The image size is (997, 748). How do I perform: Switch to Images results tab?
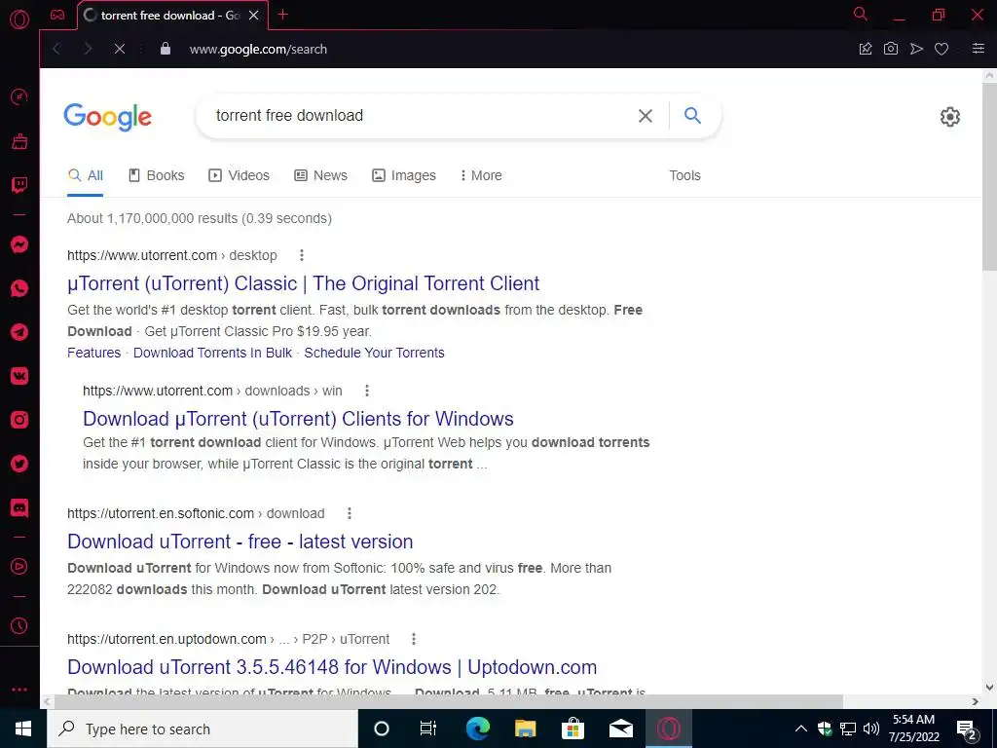coord(404,175)
